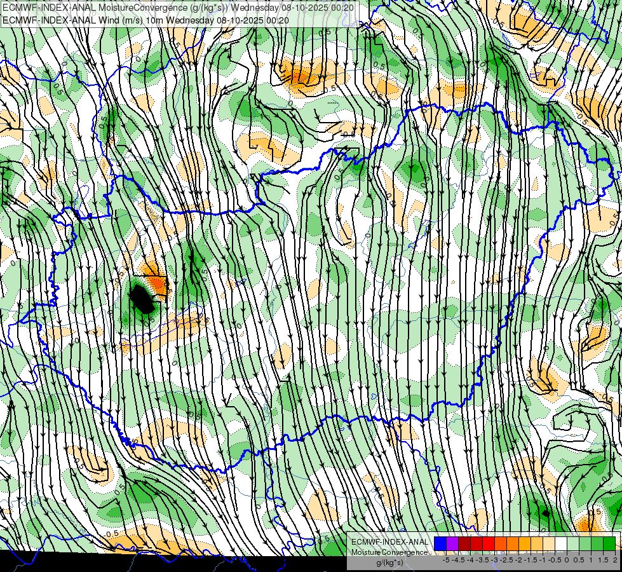Click the '-3.5' legend scale value

tap(483, 560)
